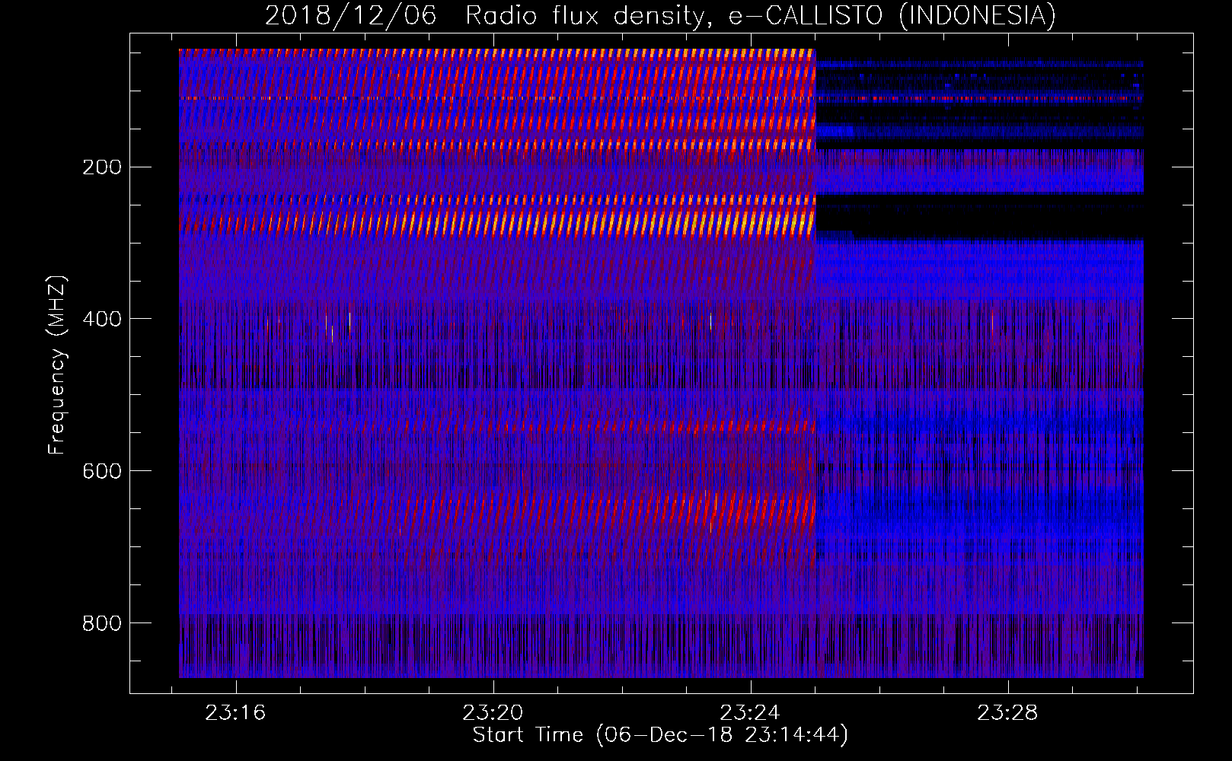The height and width of the screenshot is (761, 1232).
Task: Click the 'Start Time (06-Dec-18 23:14:44)' label
Action: tap(660, 735)
